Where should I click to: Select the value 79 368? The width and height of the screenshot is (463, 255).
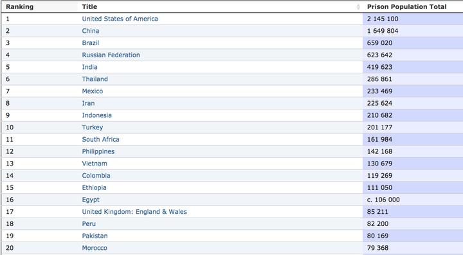point(377,248)
